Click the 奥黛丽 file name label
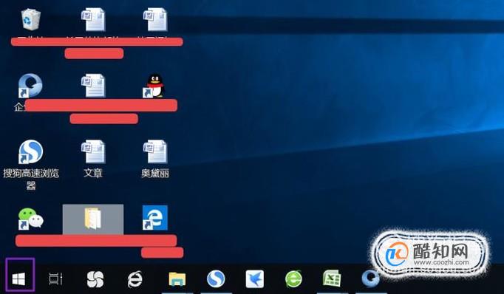 coord(155,173)
